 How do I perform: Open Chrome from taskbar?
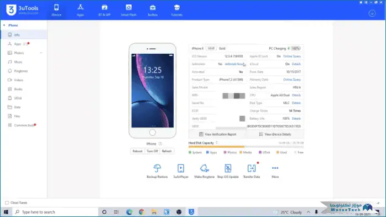click(x=142, y=212)
